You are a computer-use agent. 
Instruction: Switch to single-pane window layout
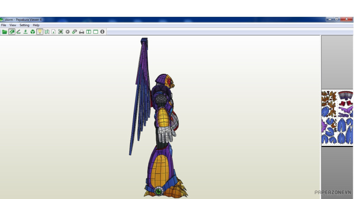[x=96, y=32]
